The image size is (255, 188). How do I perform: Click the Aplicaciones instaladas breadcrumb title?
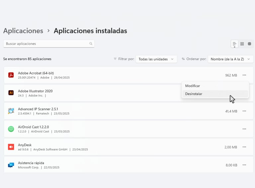coord(90,31)
